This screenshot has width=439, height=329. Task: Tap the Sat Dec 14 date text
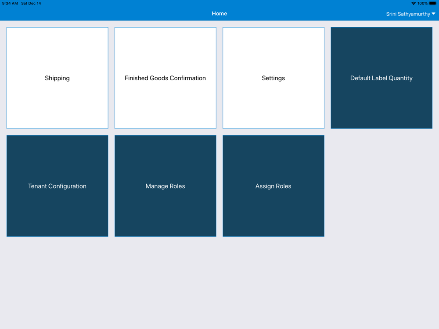point(31,4)
